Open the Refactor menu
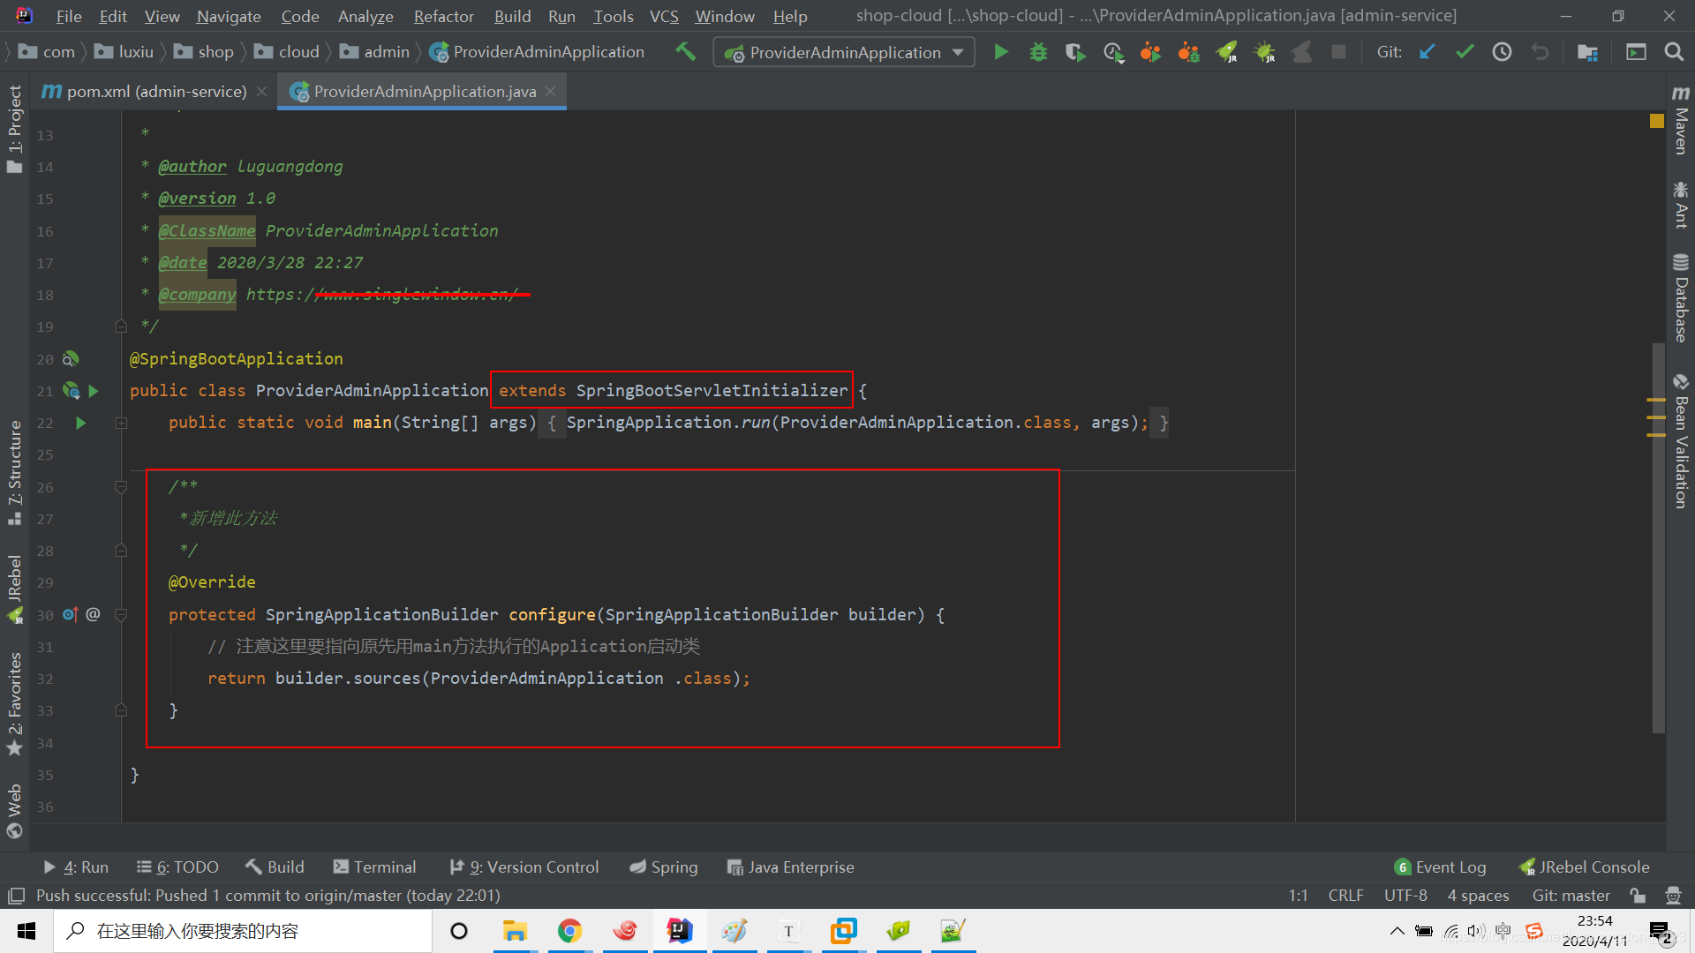The width and height of the screenshot is (1695, 953). point(443,16)
